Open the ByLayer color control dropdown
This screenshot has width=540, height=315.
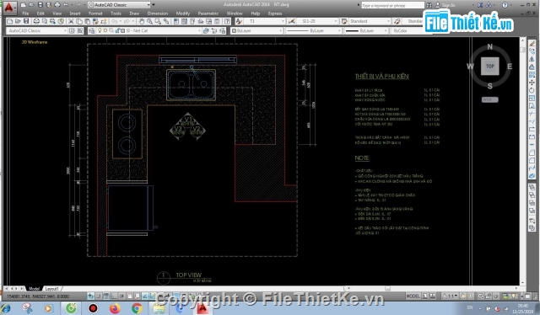click(x=256, y=30)
